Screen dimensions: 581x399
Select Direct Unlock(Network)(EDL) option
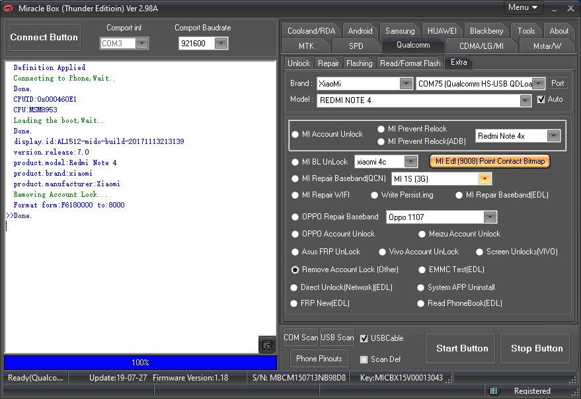click(x=294, y=287)
